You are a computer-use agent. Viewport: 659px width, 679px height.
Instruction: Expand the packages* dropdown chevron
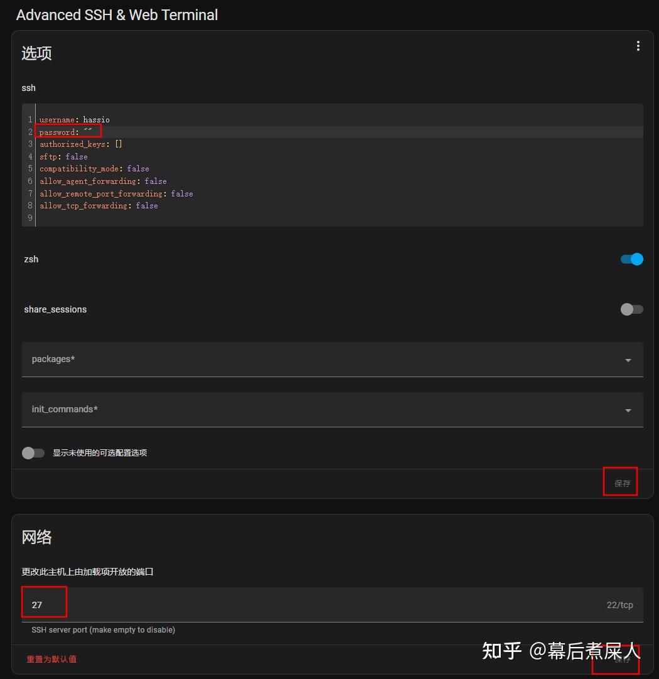(x=628, y=360)
